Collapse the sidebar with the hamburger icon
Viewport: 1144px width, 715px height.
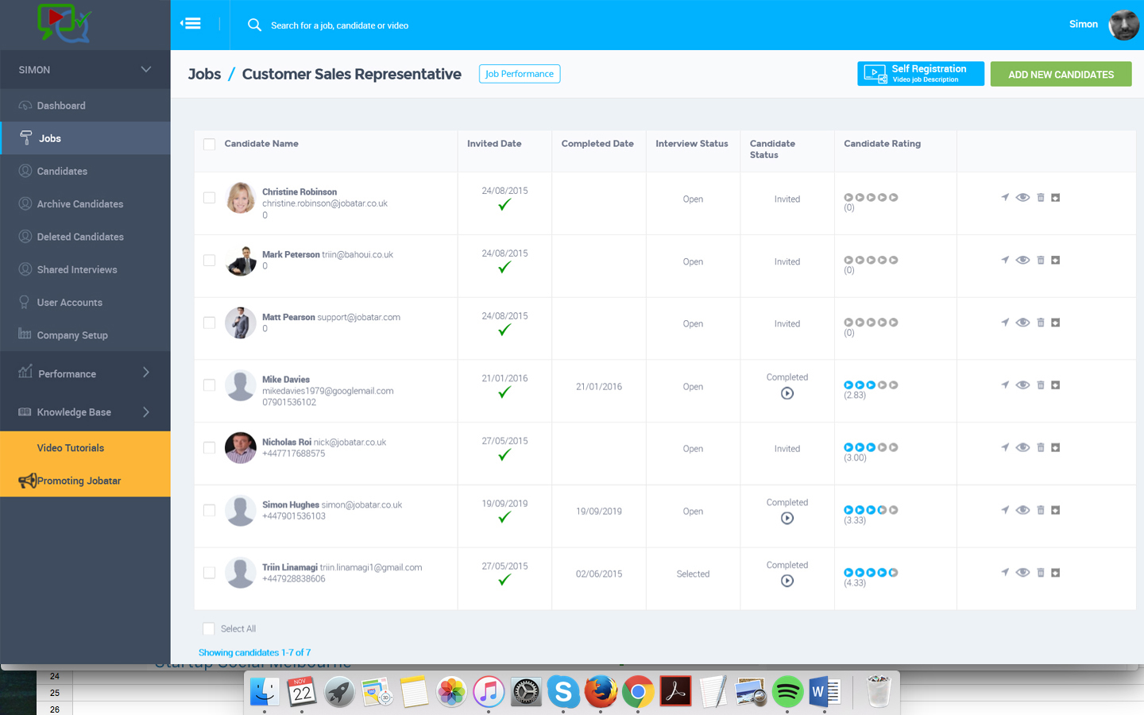click(191, 24)
